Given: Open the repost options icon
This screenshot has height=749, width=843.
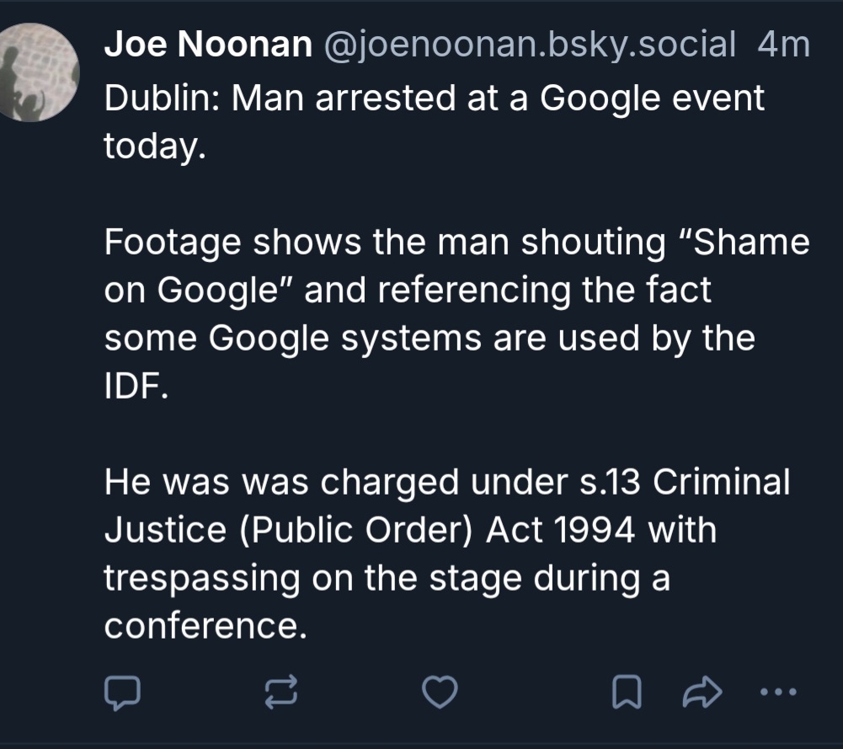Looking at the screenshot, I should (280, 693).
